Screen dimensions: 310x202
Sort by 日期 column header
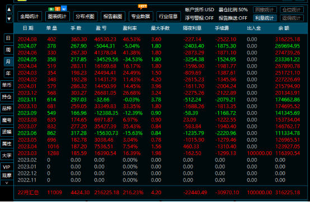tap(28, 28)
